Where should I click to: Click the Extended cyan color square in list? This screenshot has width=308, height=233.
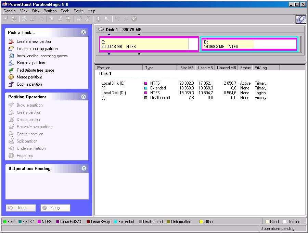click(146, 88)
